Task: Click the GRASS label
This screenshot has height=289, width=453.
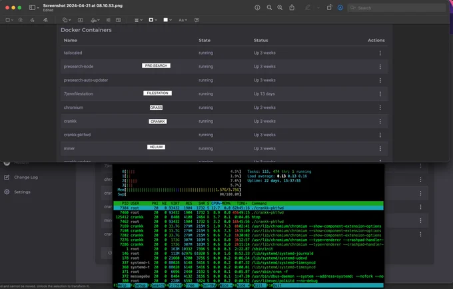Action: (x=156, y=107)
